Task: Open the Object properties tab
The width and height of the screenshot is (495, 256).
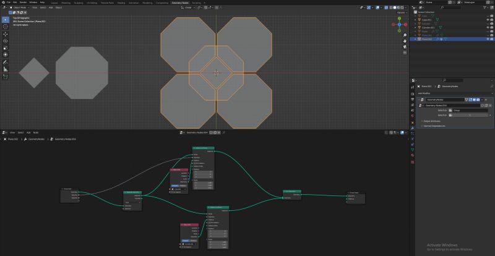Action: (413, 122)
